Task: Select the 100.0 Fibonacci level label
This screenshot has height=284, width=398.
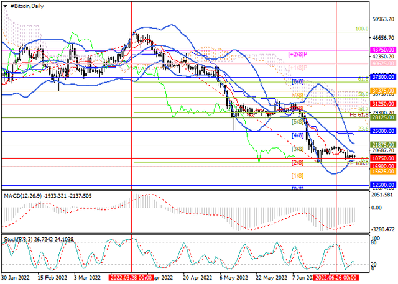Action: pos(361,29)
